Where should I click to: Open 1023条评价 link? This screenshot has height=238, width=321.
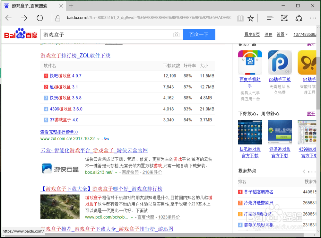[x=169, y=217]
